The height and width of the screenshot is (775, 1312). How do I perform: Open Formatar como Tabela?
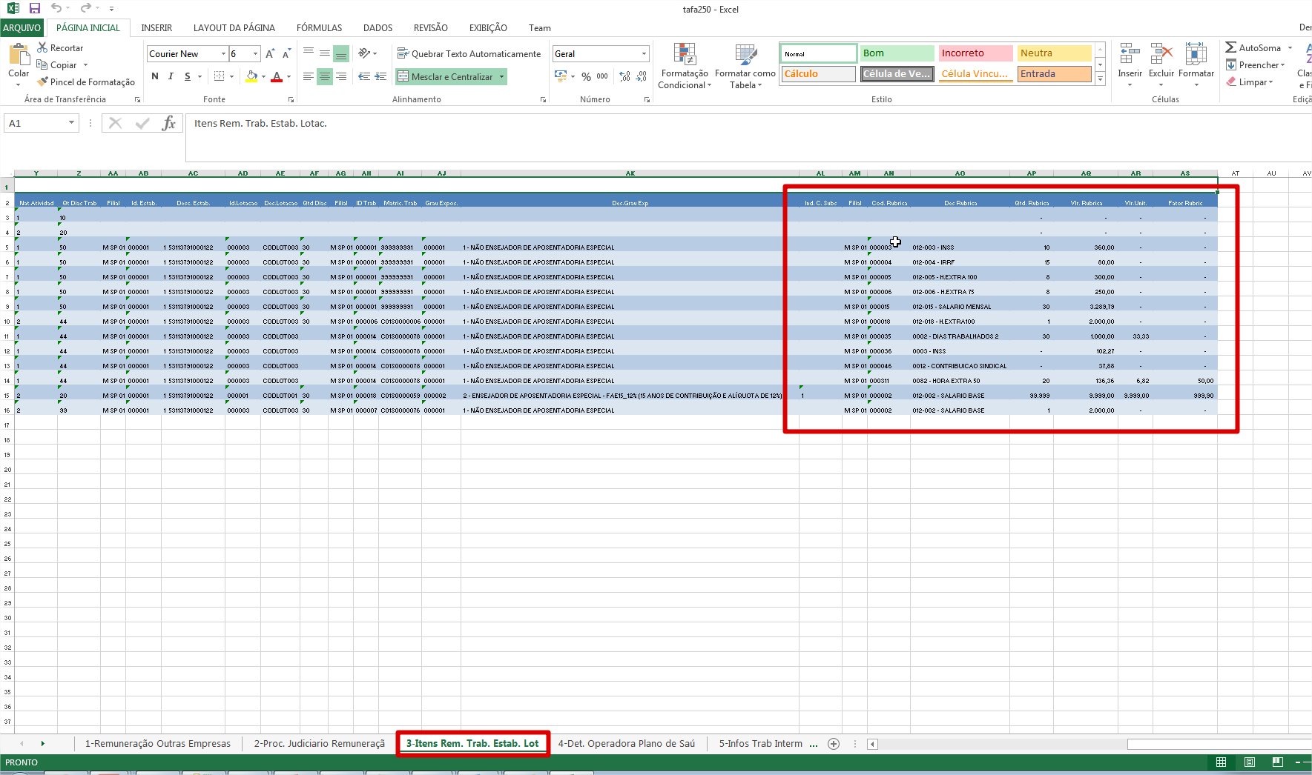(745, 67)
